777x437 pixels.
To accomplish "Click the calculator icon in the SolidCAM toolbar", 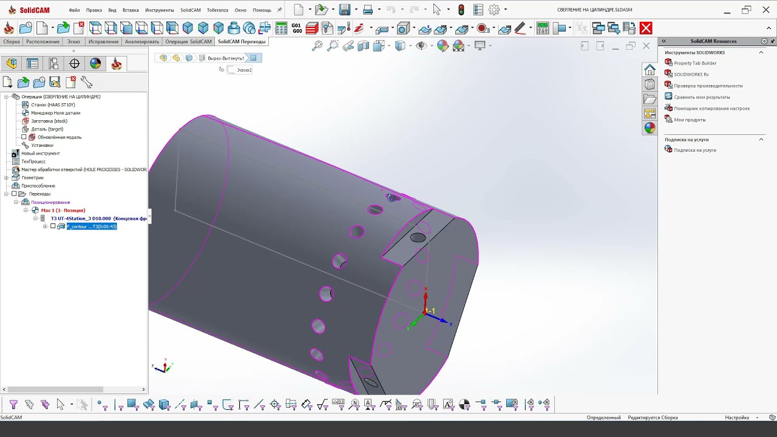I will pos(281,28).
